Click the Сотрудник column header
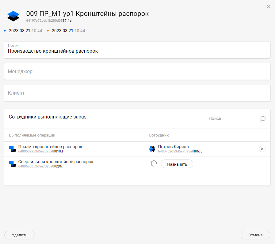This screenshot has height=244, width=275. (x=159, y=135)
